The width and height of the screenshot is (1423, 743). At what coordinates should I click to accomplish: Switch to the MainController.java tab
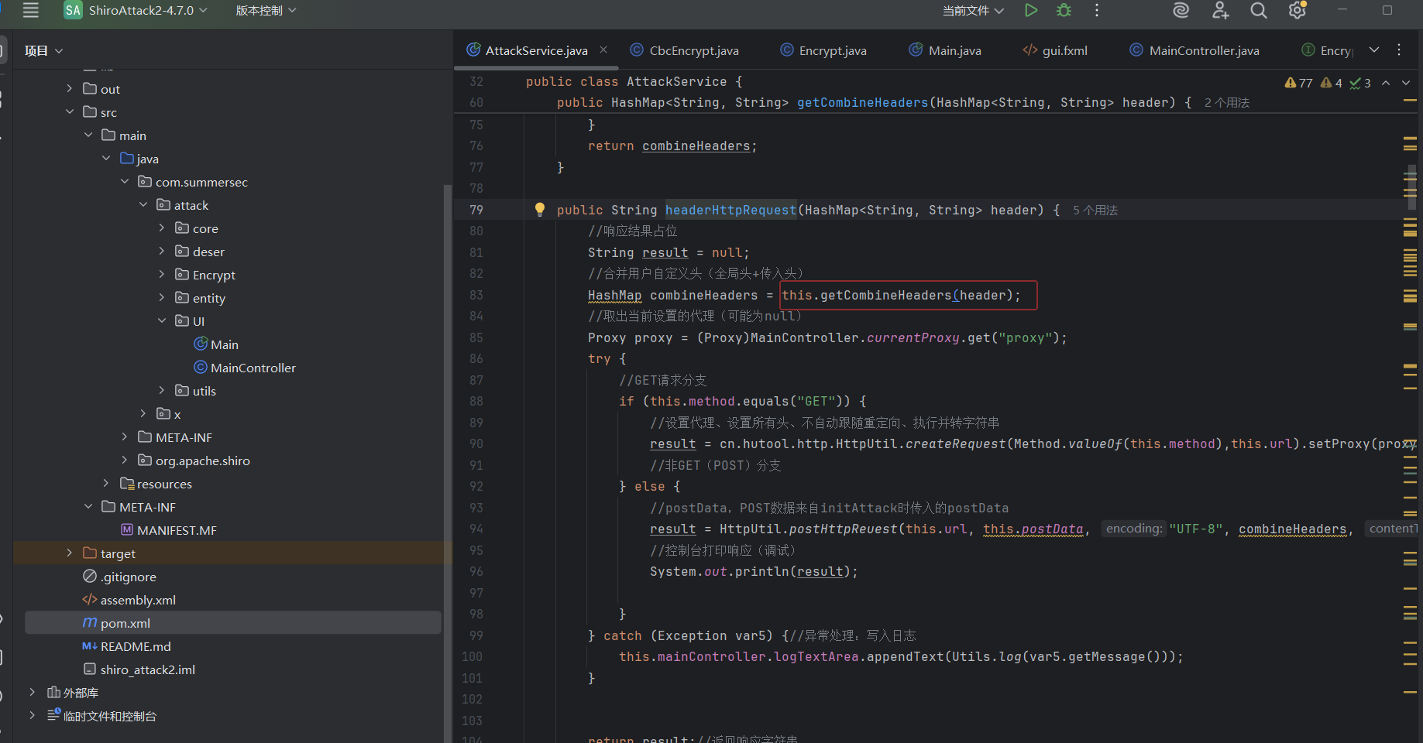(1204, 50)
